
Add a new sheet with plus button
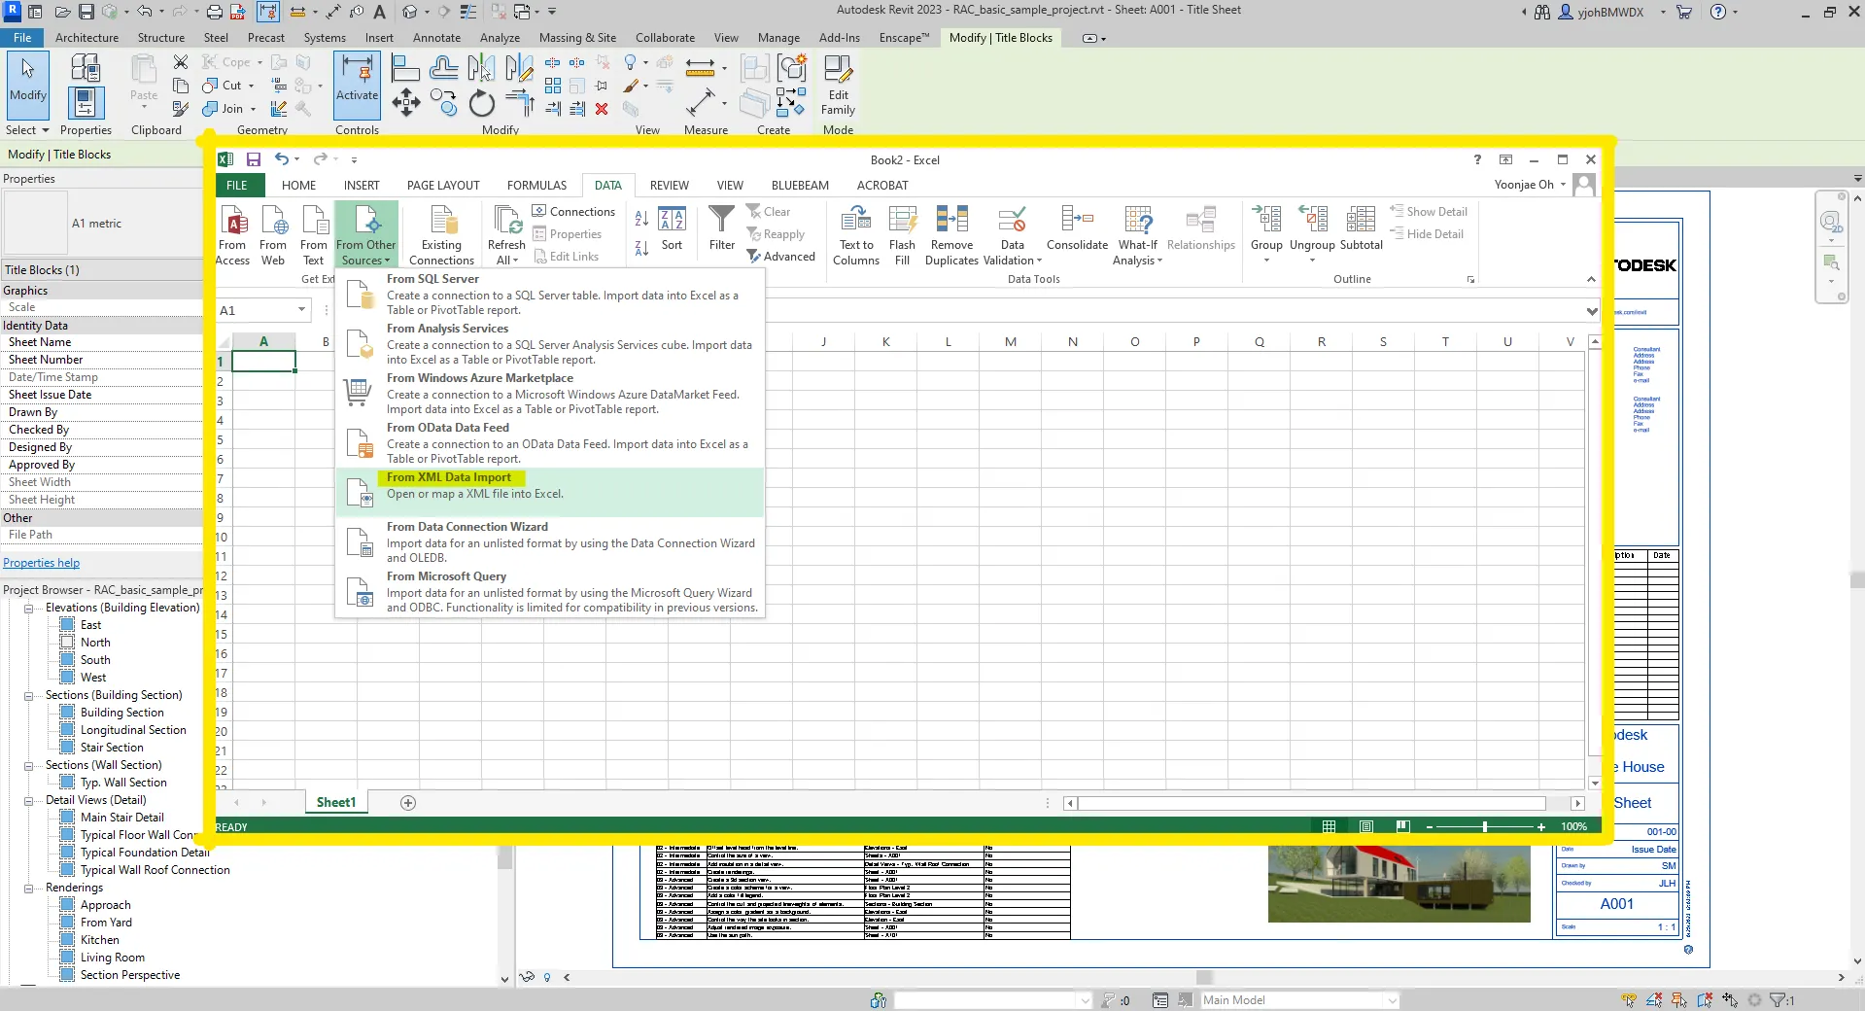408,803
